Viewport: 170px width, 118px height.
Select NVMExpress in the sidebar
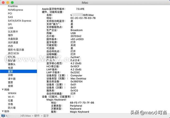pos(15,10)
